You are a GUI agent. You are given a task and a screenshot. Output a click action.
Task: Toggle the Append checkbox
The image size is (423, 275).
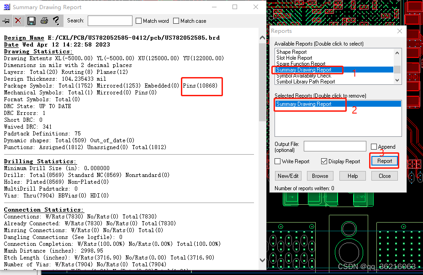coord(374,147)
